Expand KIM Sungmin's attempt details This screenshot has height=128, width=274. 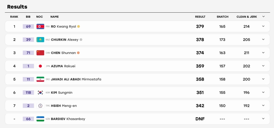point(263,92)
